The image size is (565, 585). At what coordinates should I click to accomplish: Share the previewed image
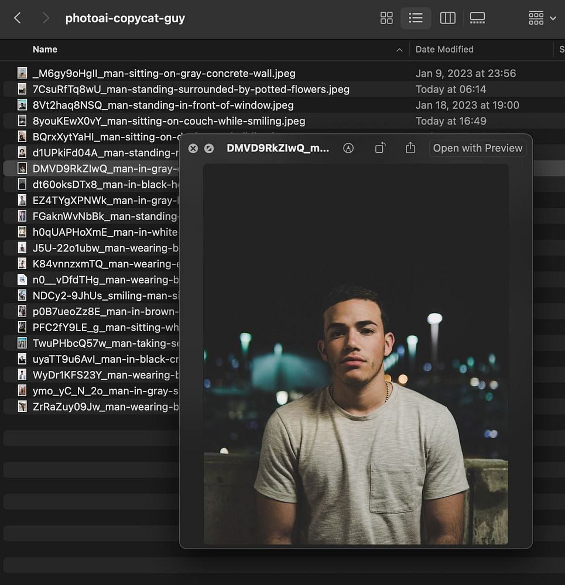[x=410, y=148]
